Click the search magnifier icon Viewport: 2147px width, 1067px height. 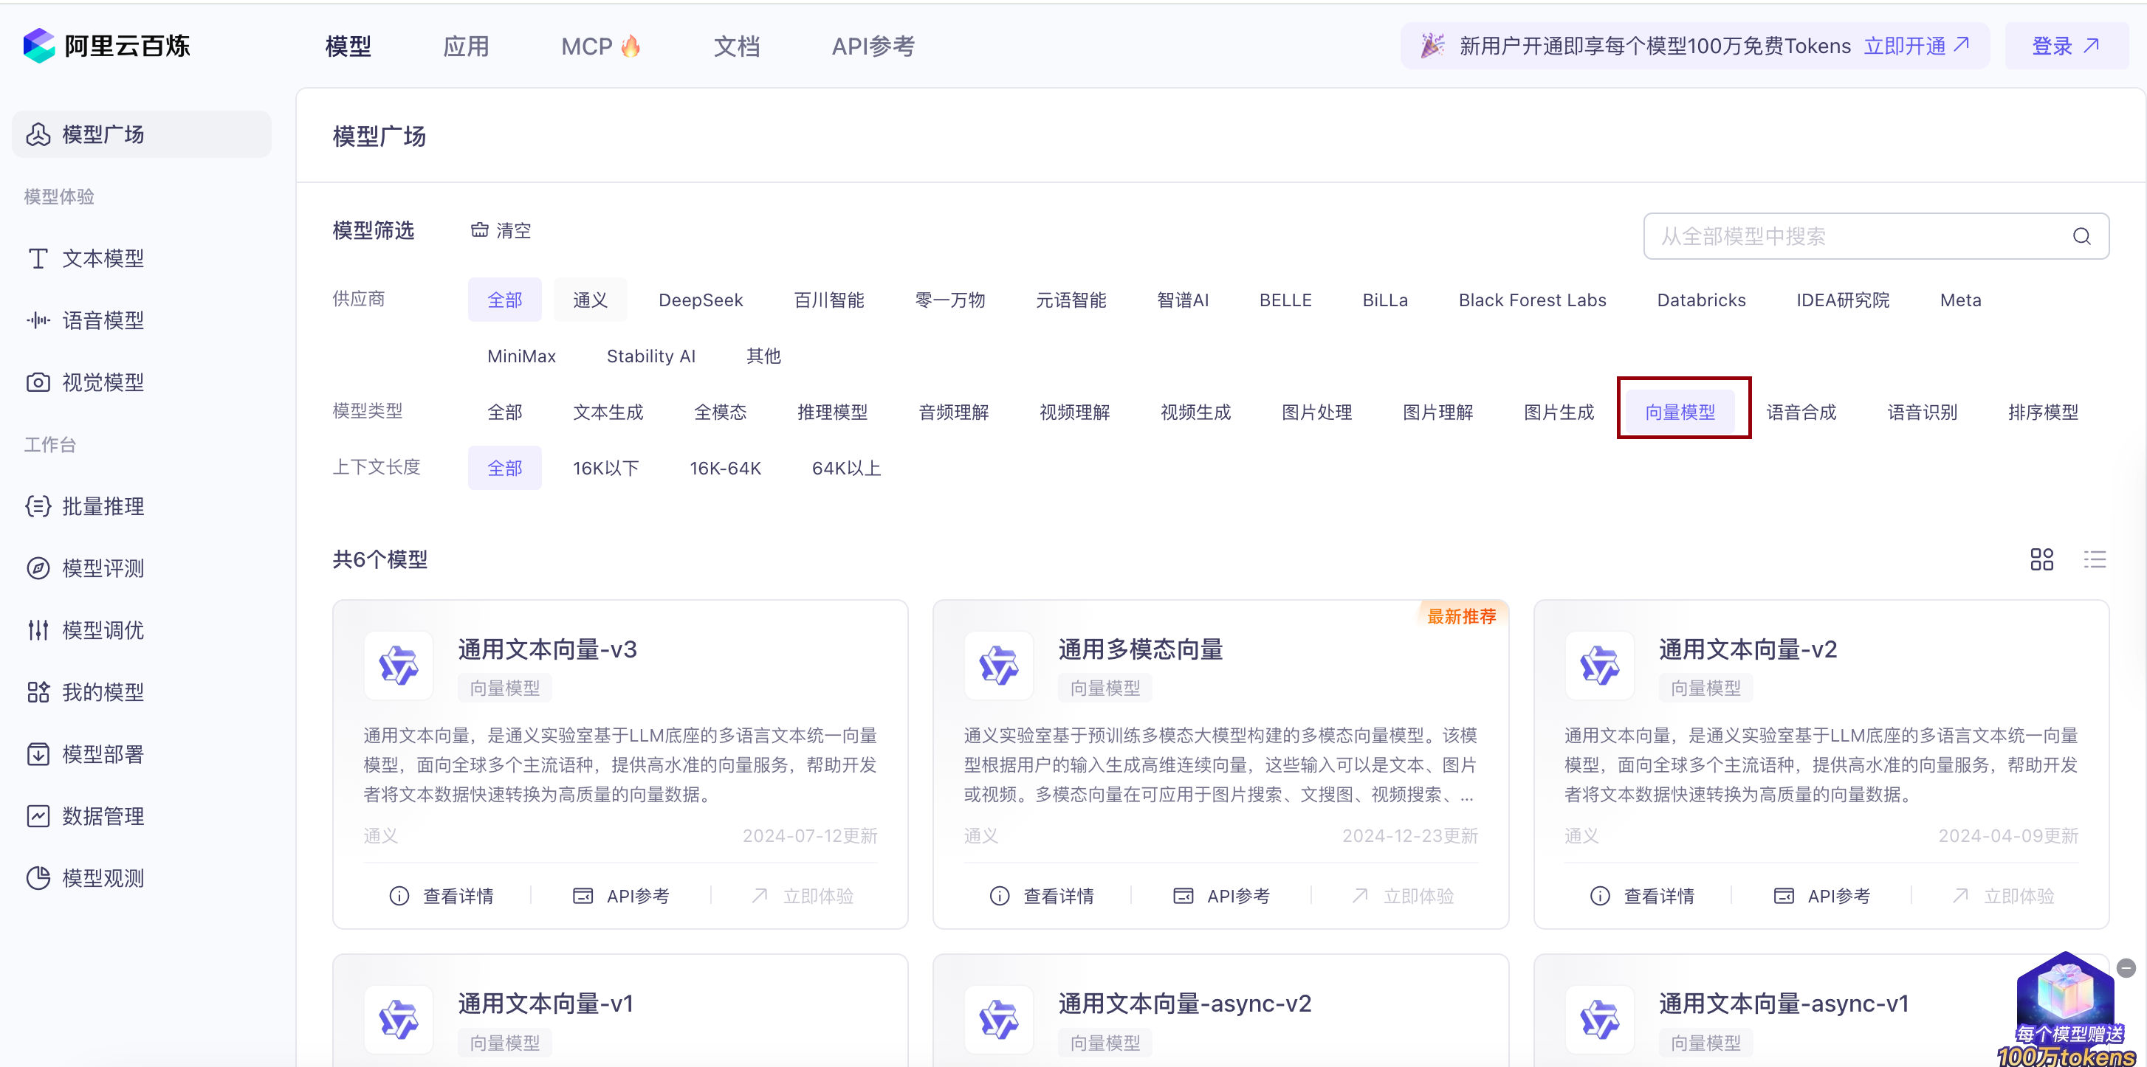click(x=2081, y=237)
